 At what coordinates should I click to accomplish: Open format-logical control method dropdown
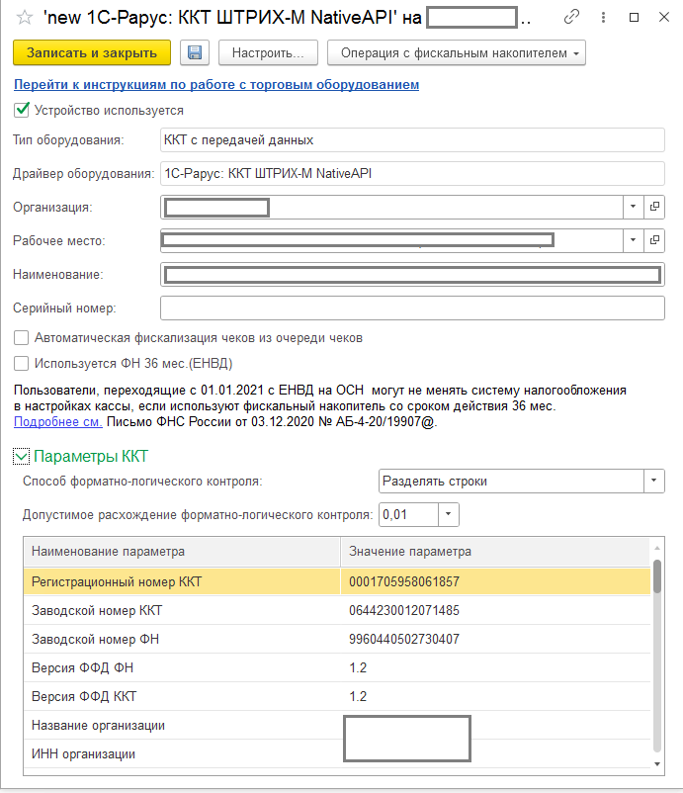pos(653,481)
